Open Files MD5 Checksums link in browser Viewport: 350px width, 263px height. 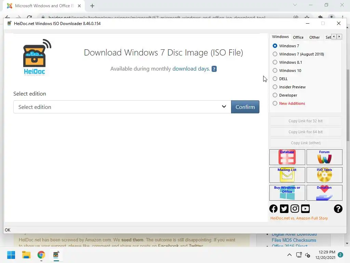coord(294,240)
